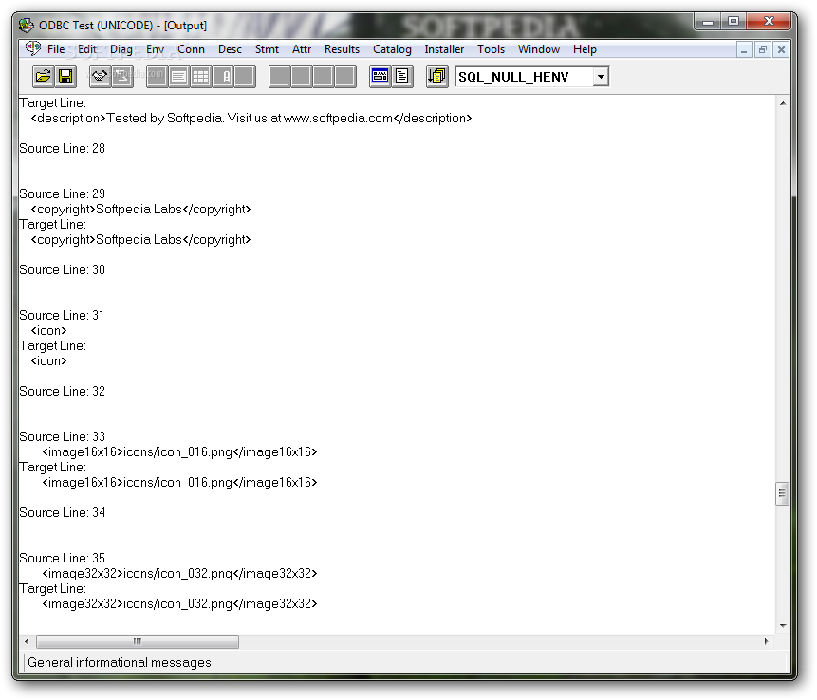817x700 pixels.
Task: Open the Conn menu
Action: [x=191, y=49]
